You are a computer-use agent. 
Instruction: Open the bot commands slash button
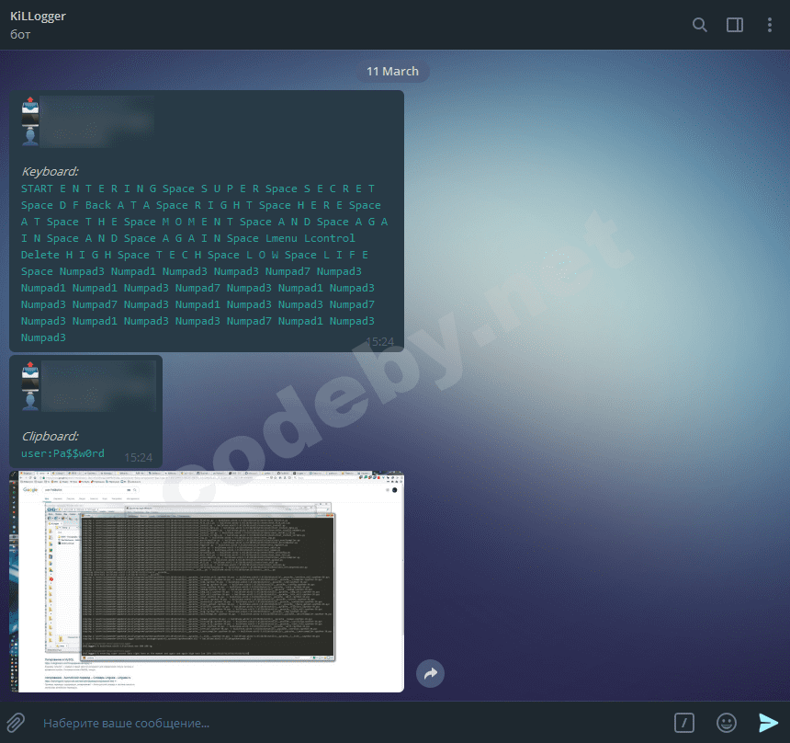(x=683, y=723)
